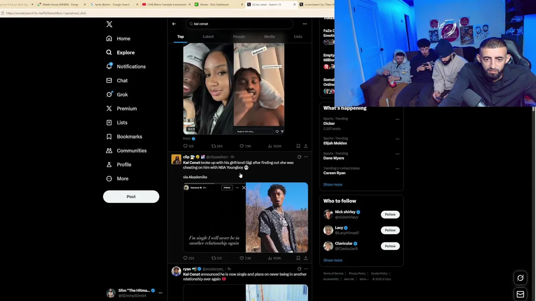Image resolution: width=536 pixels, height=301 pixels.
Task: Open the floating Messages envelope button
Action: 521,294
